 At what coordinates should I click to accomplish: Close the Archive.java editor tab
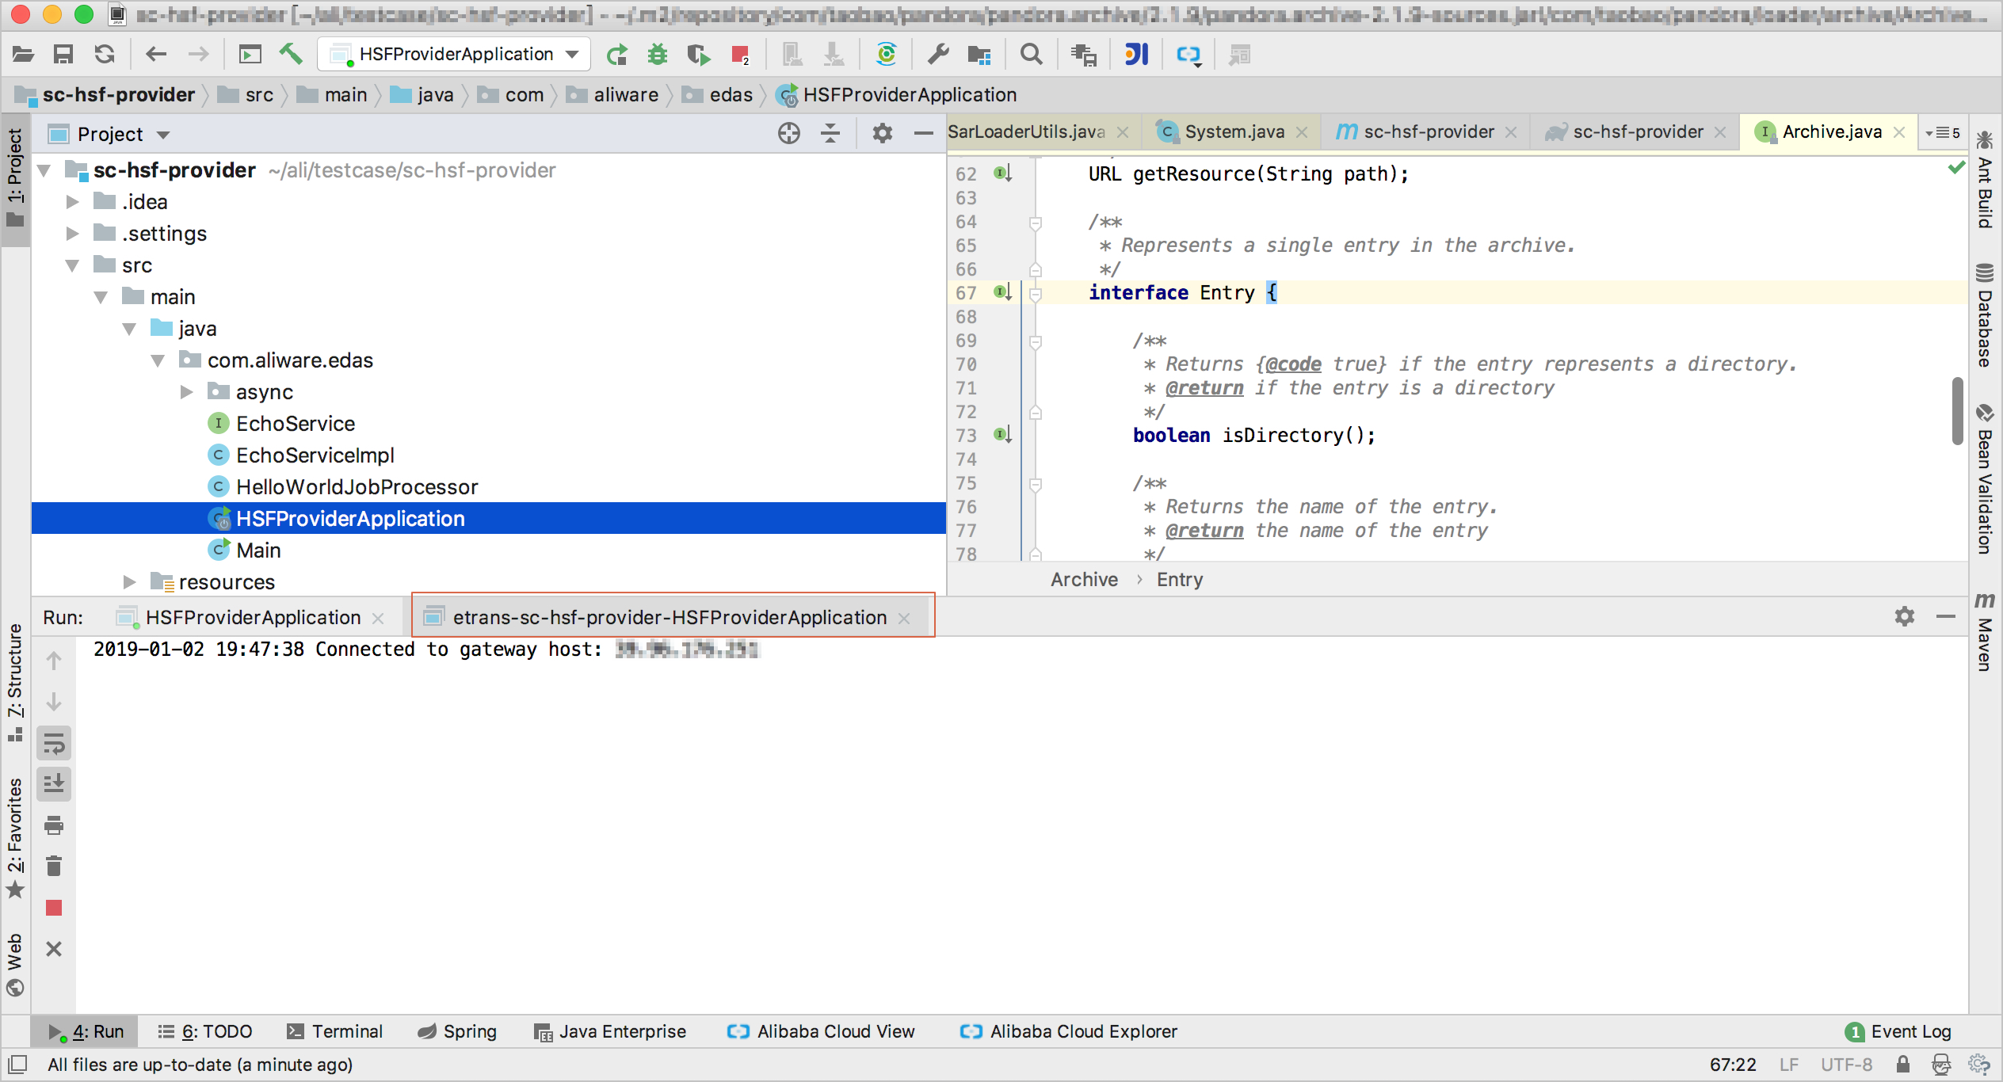point(1899,133)
